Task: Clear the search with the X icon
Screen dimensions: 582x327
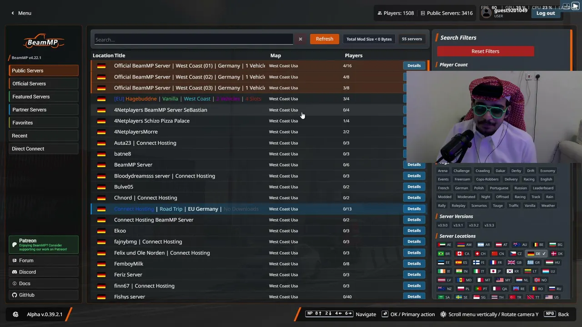Action: pos(300,39)
